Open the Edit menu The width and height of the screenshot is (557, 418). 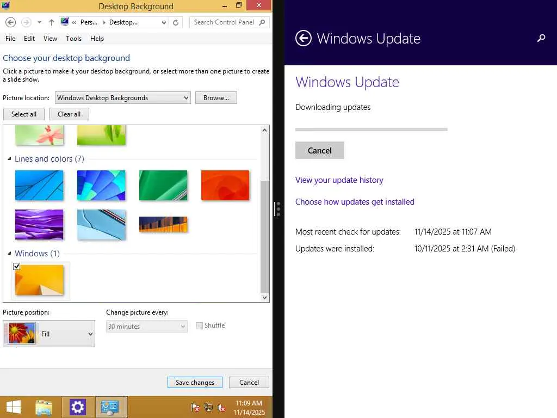[x=29, y=39]
